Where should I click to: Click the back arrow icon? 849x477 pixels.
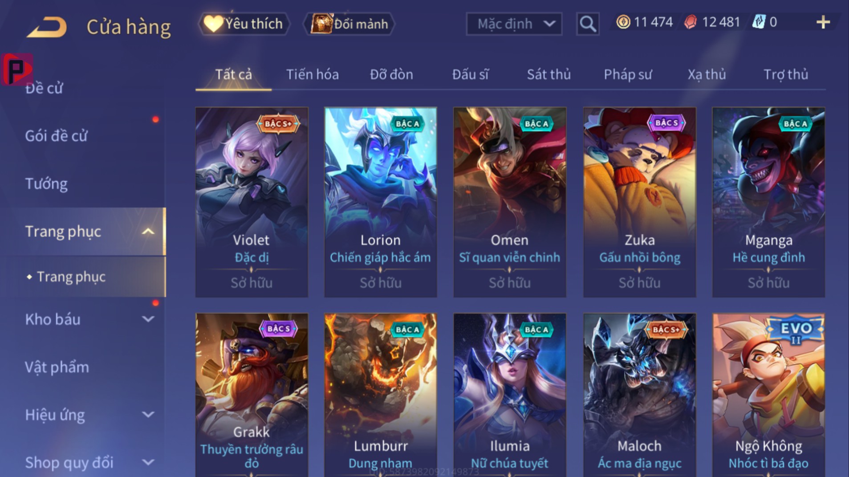click(47, 27)
